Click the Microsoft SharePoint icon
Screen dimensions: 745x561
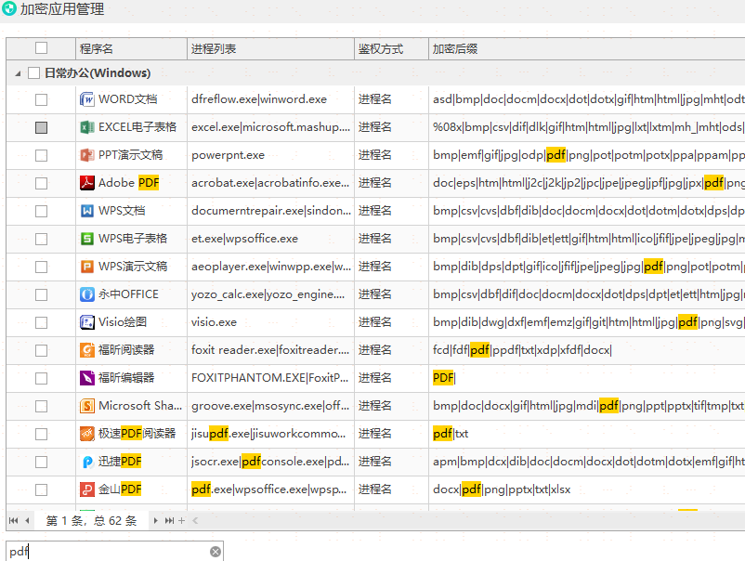(87, 406)
